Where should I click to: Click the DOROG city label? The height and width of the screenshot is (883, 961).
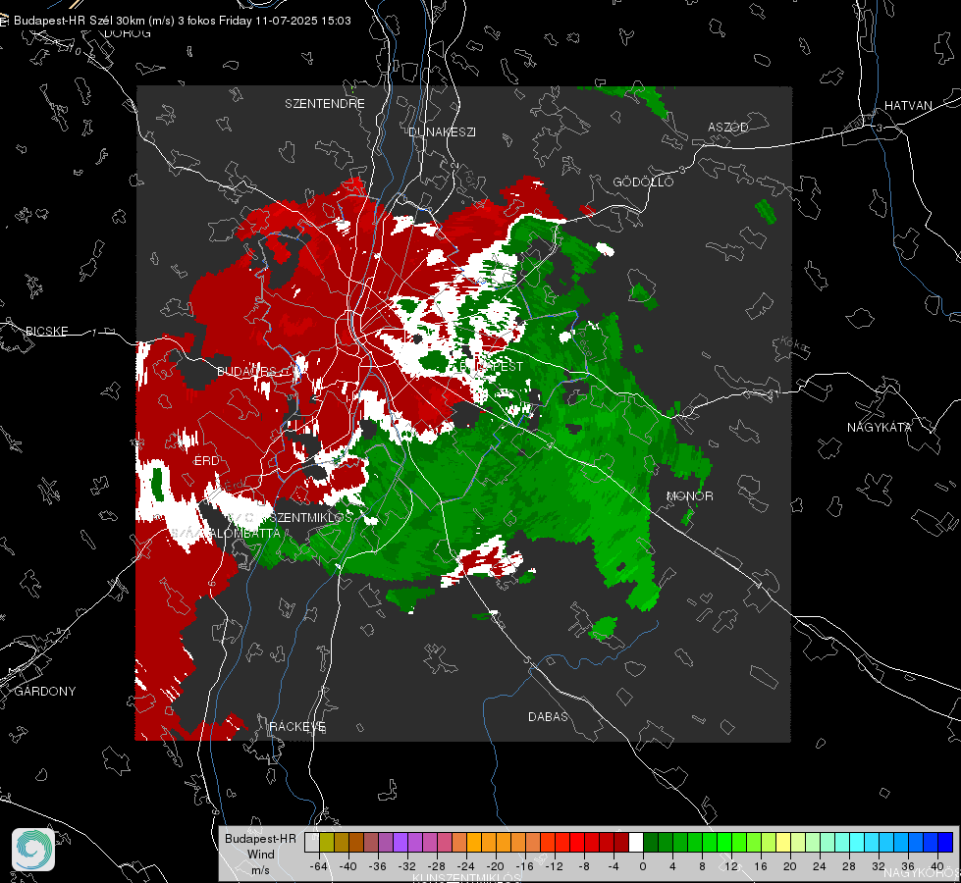pos(128,33)
